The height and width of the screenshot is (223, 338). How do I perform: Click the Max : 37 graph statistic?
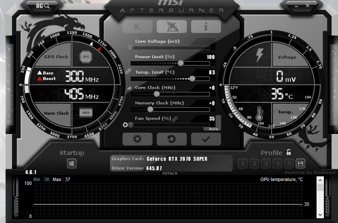pos(61,179)
